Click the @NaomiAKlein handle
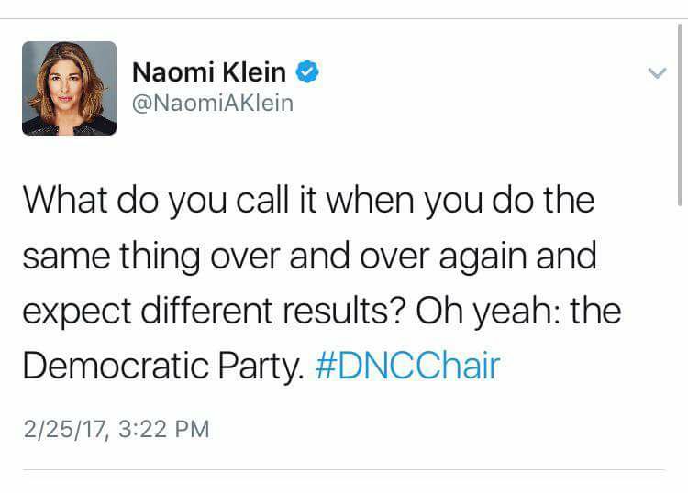 pyautogui.click(x=213, y=103)
